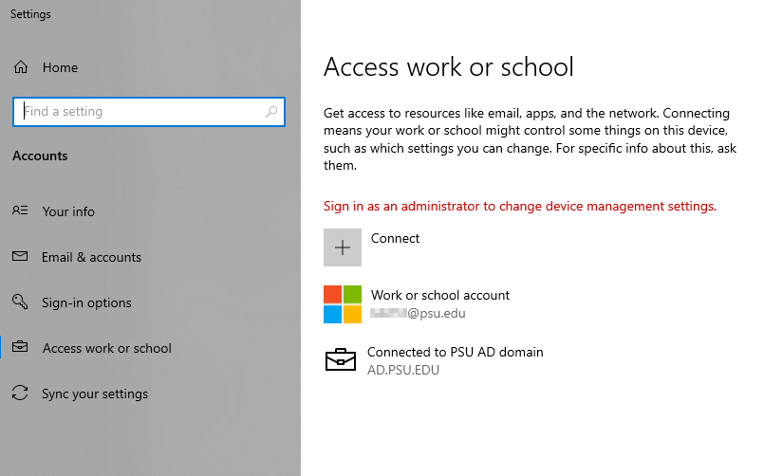Click the Connect label text

tap(395, 238)
